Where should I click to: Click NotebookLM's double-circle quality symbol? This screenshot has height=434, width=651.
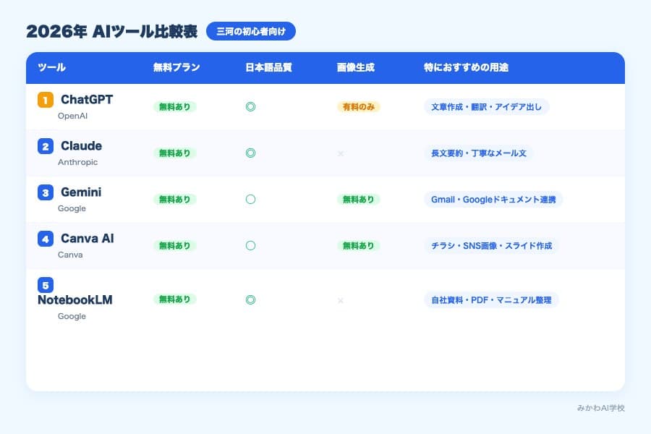pyautogui.click(x=250, y=299)
